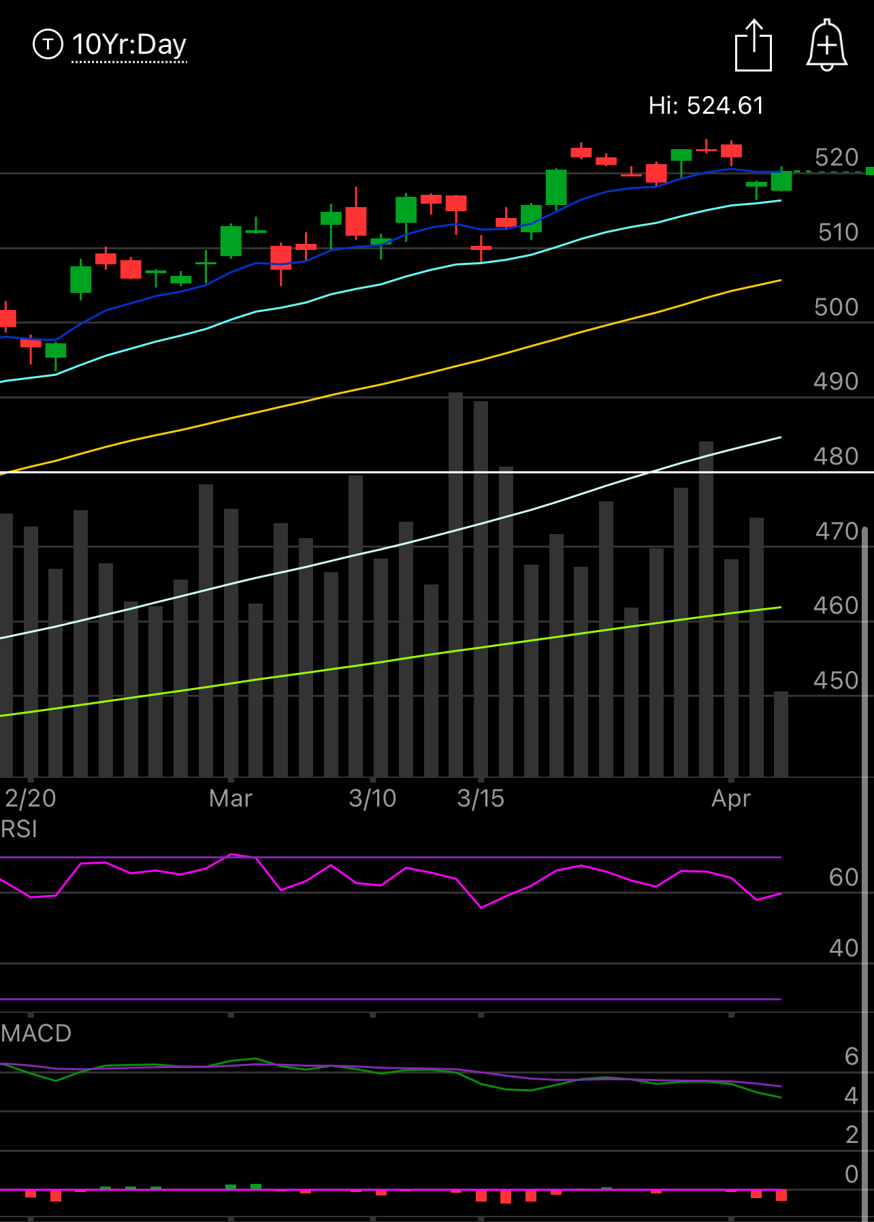
Task: Tap the RSI 40 scale label
Action: [844, 948]
